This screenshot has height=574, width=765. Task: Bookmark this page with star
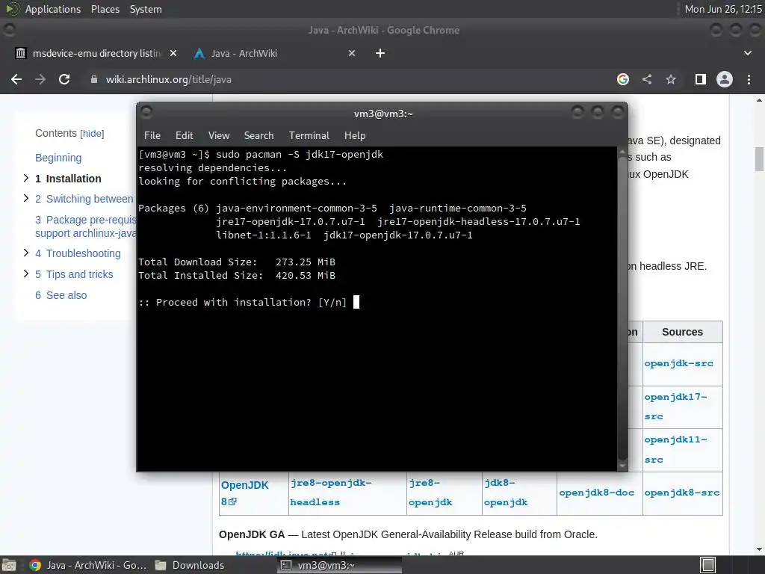pos(671,79)
